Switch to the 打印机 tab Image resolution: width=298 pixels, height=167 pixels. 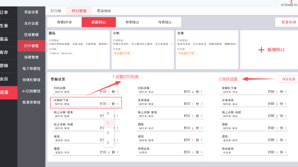pos(56,11)
